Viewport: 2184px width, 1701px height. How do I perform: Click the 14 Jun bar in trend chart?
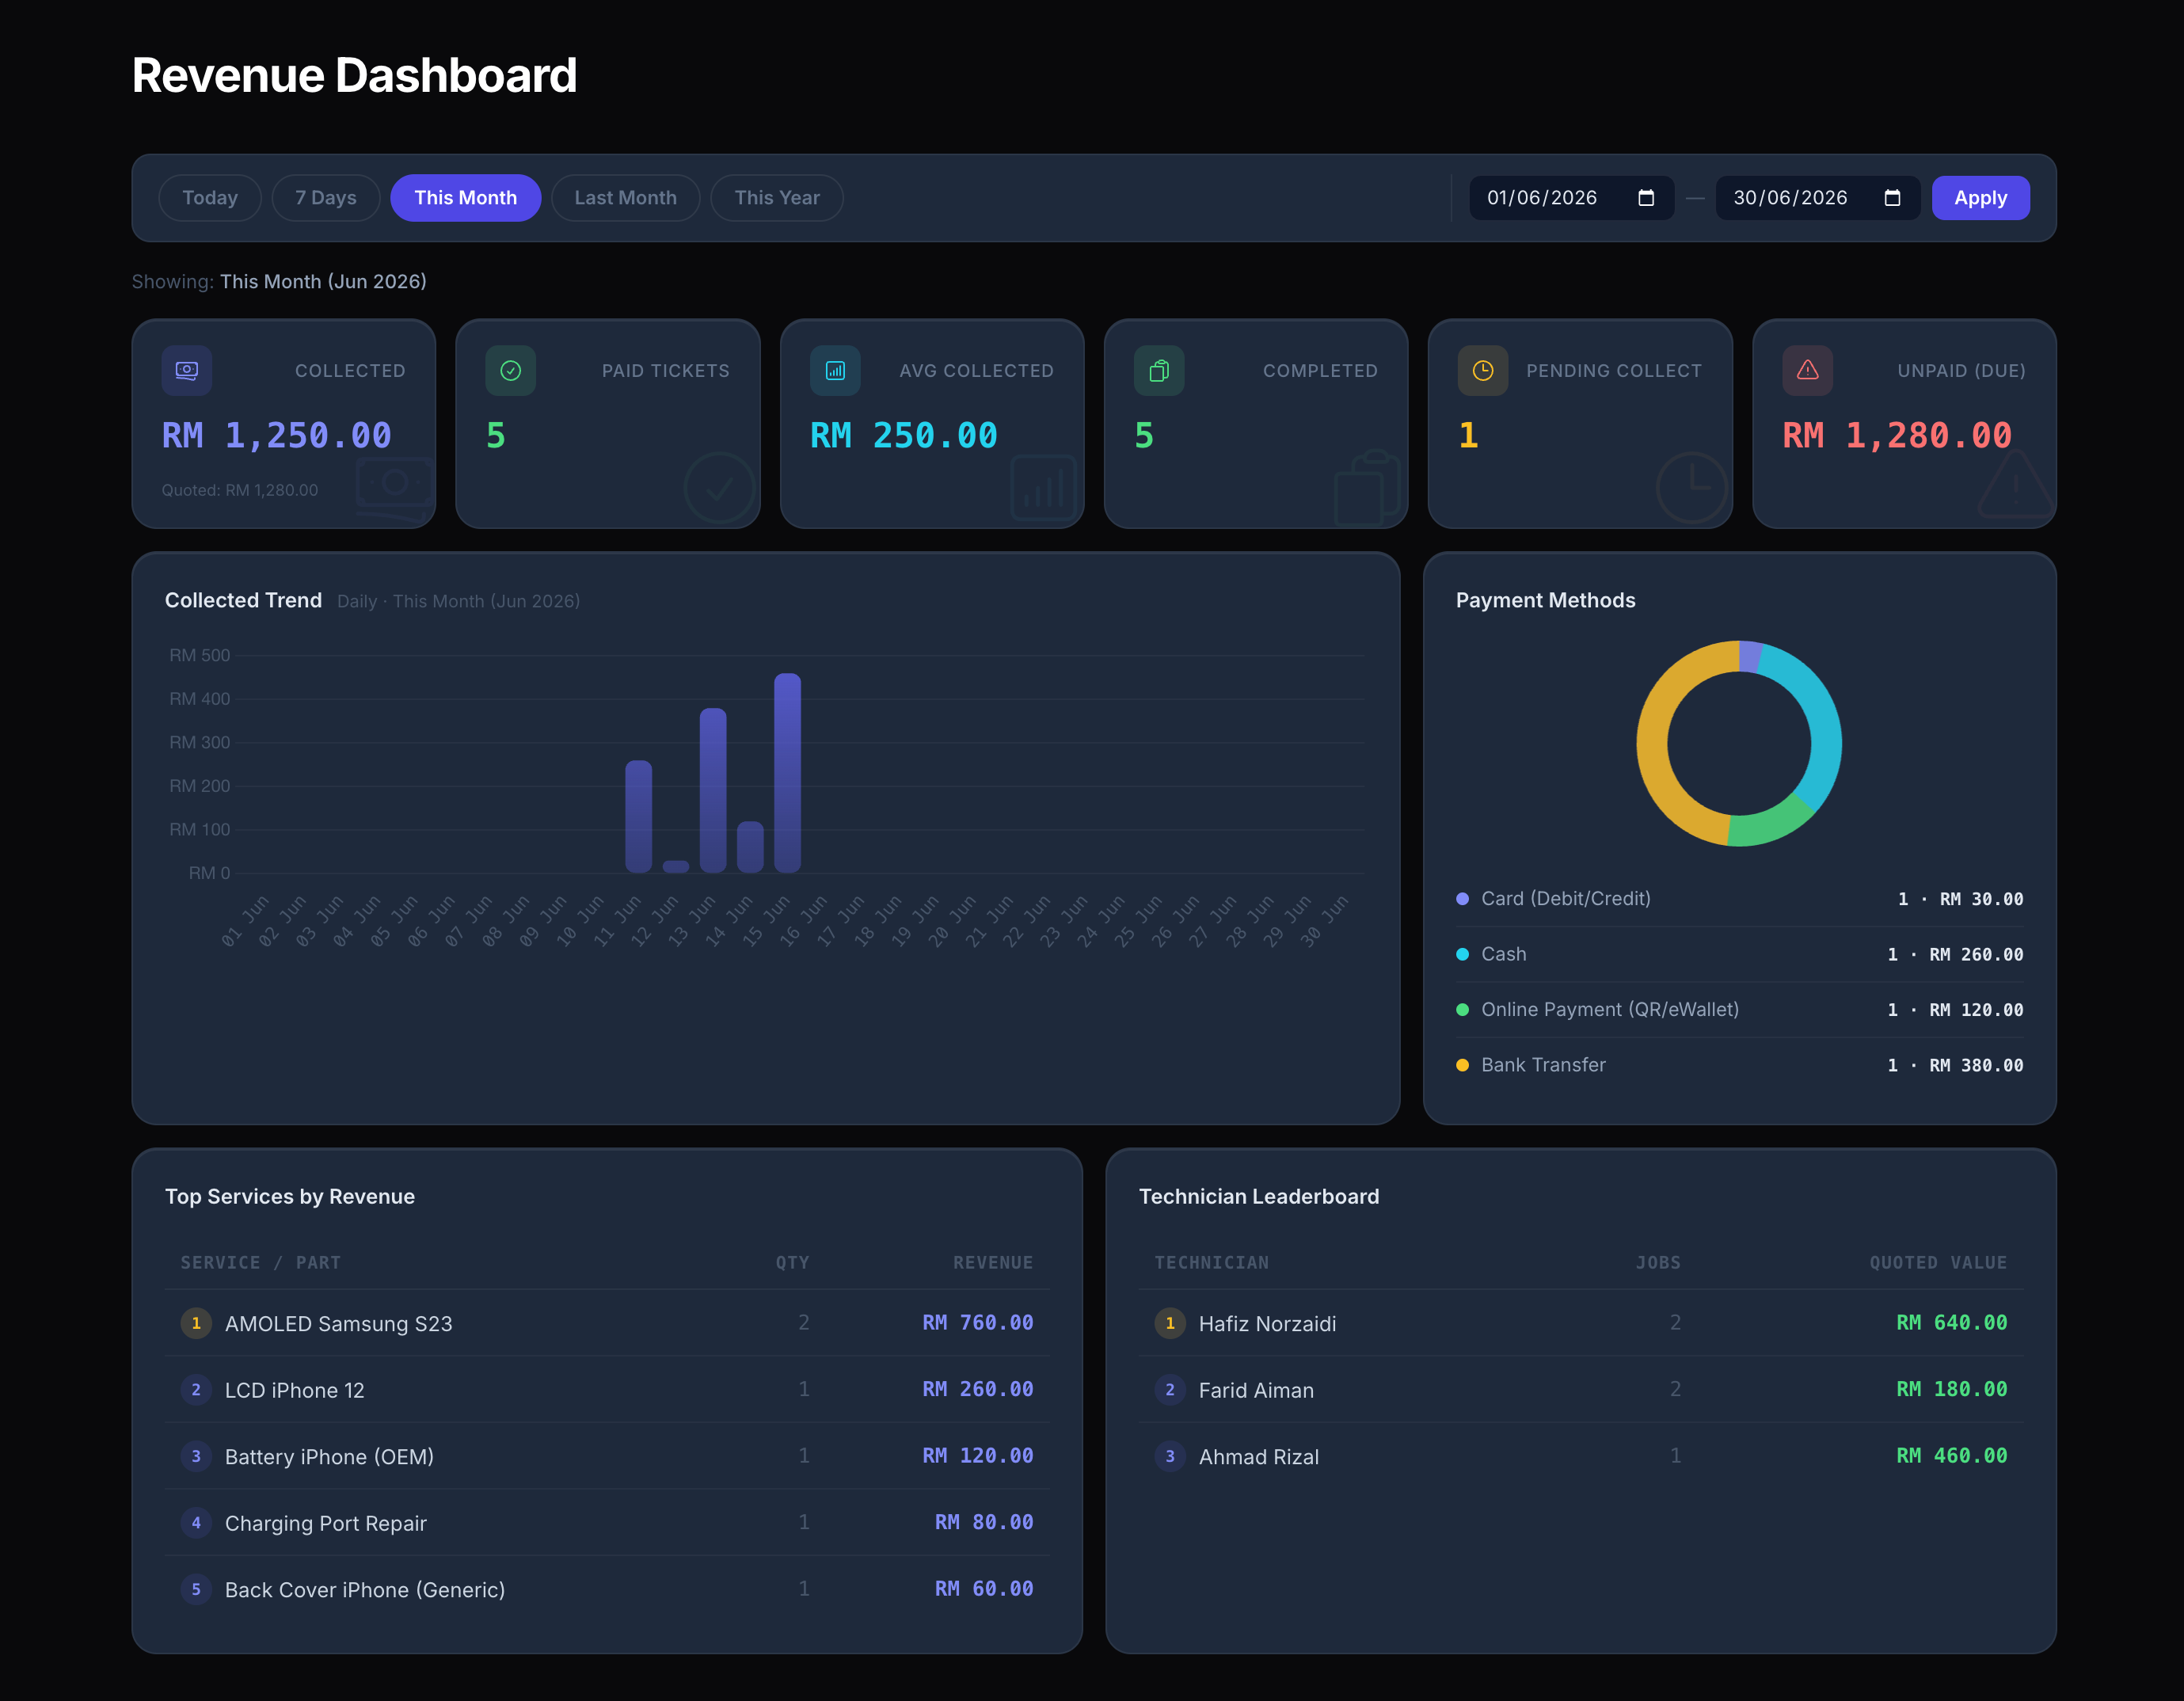point(713,790)
